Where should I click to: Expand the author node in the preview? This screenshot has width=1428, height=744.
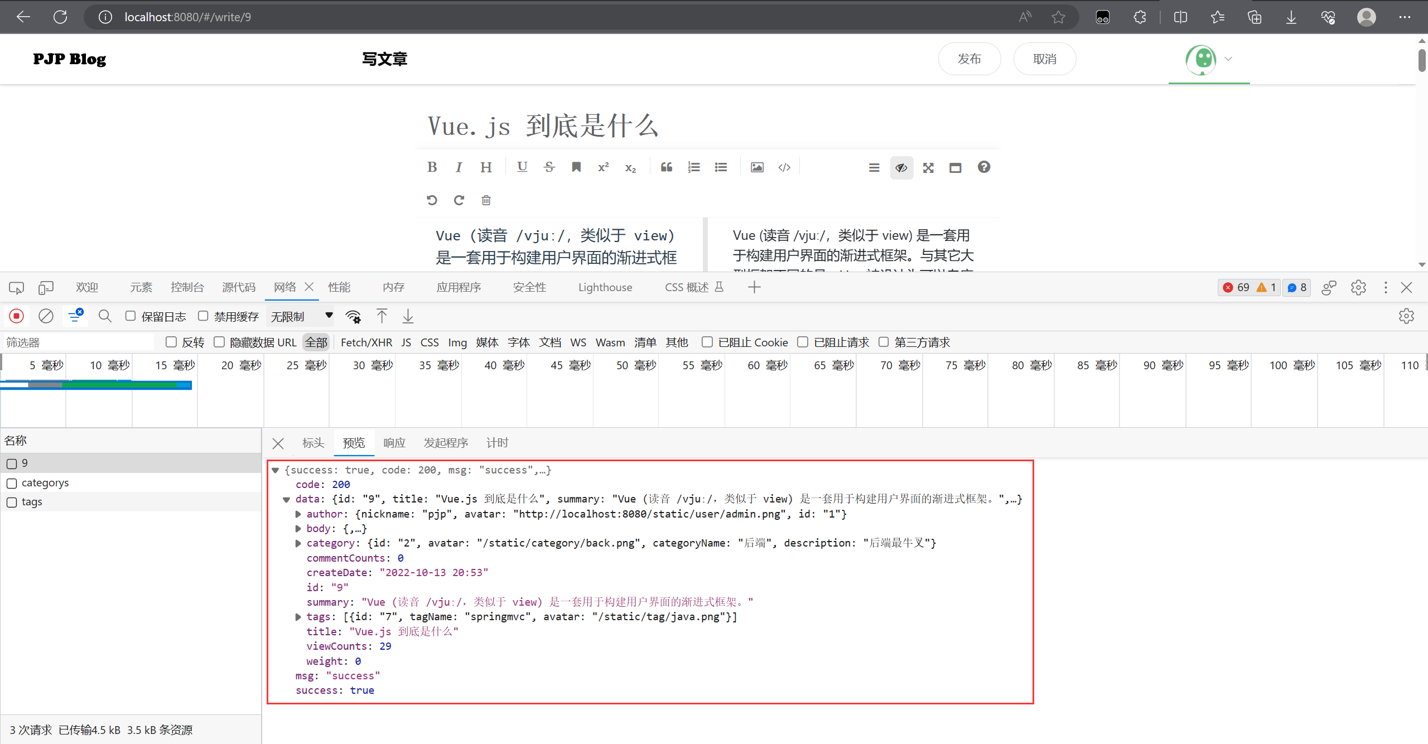coord(298,514)
